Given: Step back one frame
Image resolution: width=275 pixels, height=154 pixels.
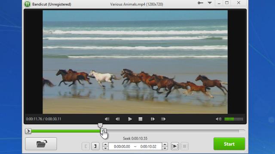Looking at the screenshot, I should click(x=117, y=119).
